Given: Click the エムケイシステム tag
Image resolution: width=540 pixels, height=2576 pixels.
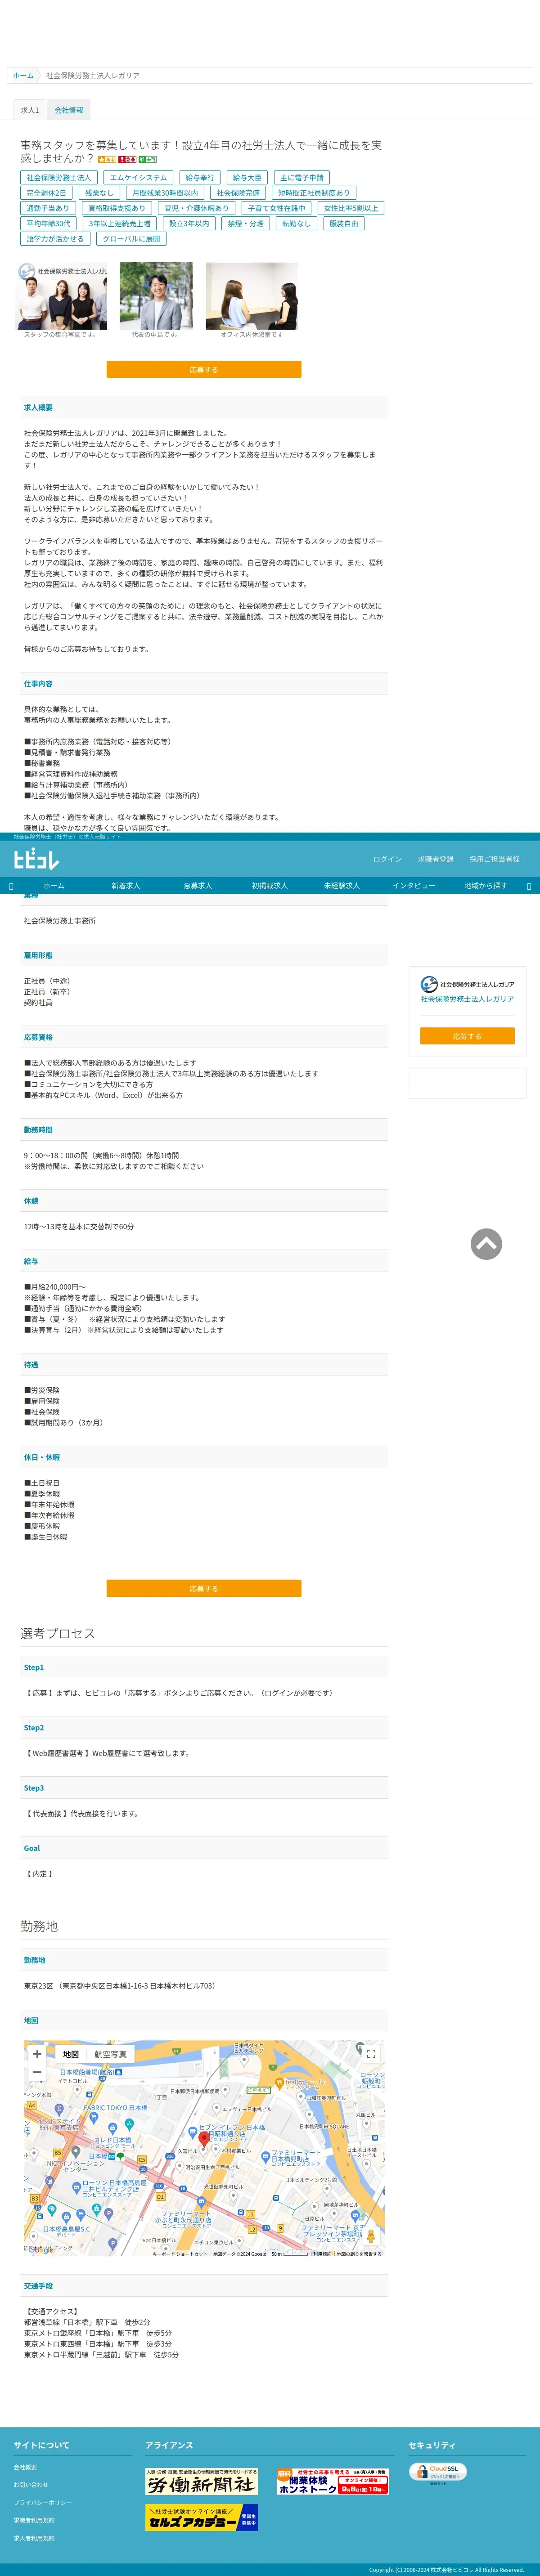Looking at the screenshot, I should [138, 178].
